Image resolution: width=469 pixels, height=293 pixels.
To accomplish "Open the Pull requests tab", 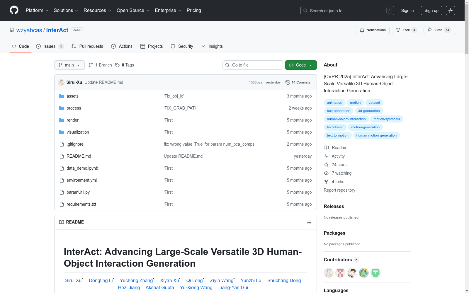I will point(87,46).
